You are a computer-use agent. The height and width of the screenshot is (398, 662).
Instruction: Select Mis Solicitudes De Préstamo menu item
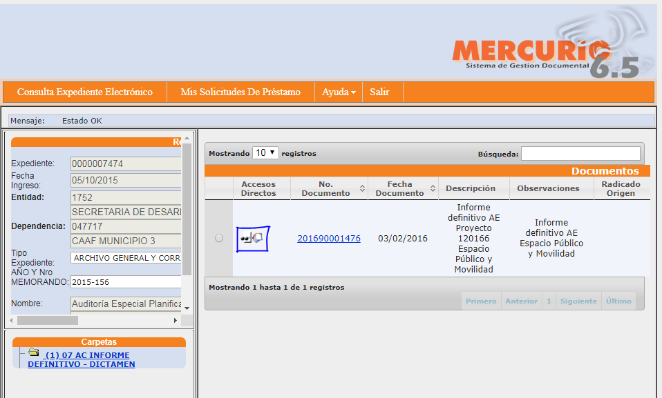coord(240,92)
